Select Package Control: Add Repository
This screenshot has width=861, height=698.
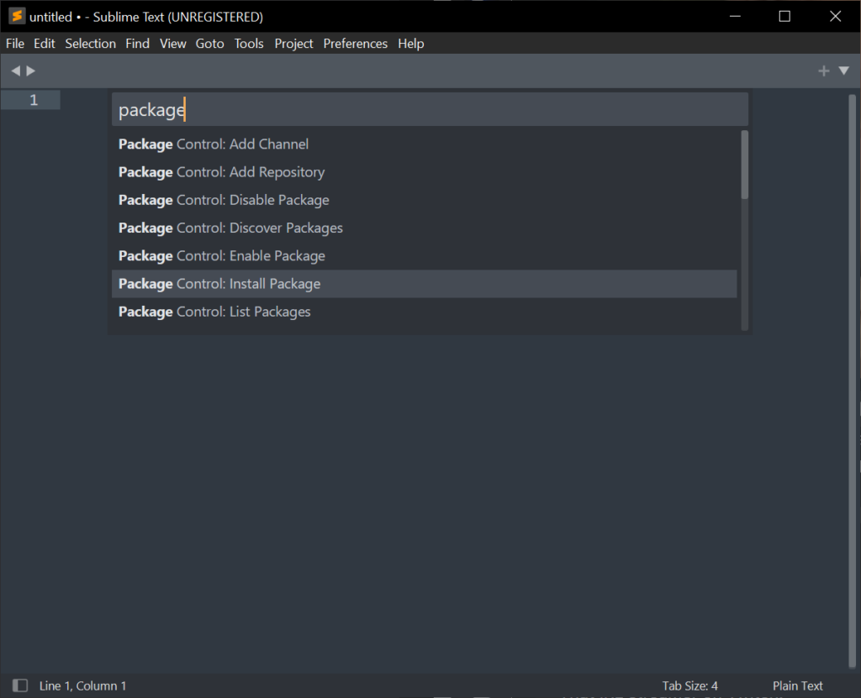click(x=424, y=172)
